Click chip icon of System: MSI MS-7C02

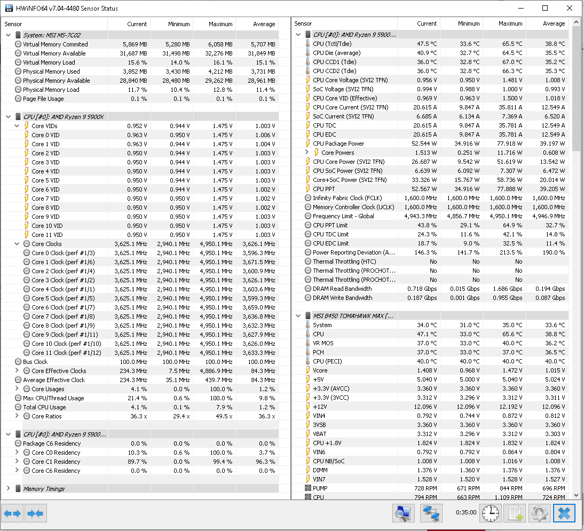[18, 35]
